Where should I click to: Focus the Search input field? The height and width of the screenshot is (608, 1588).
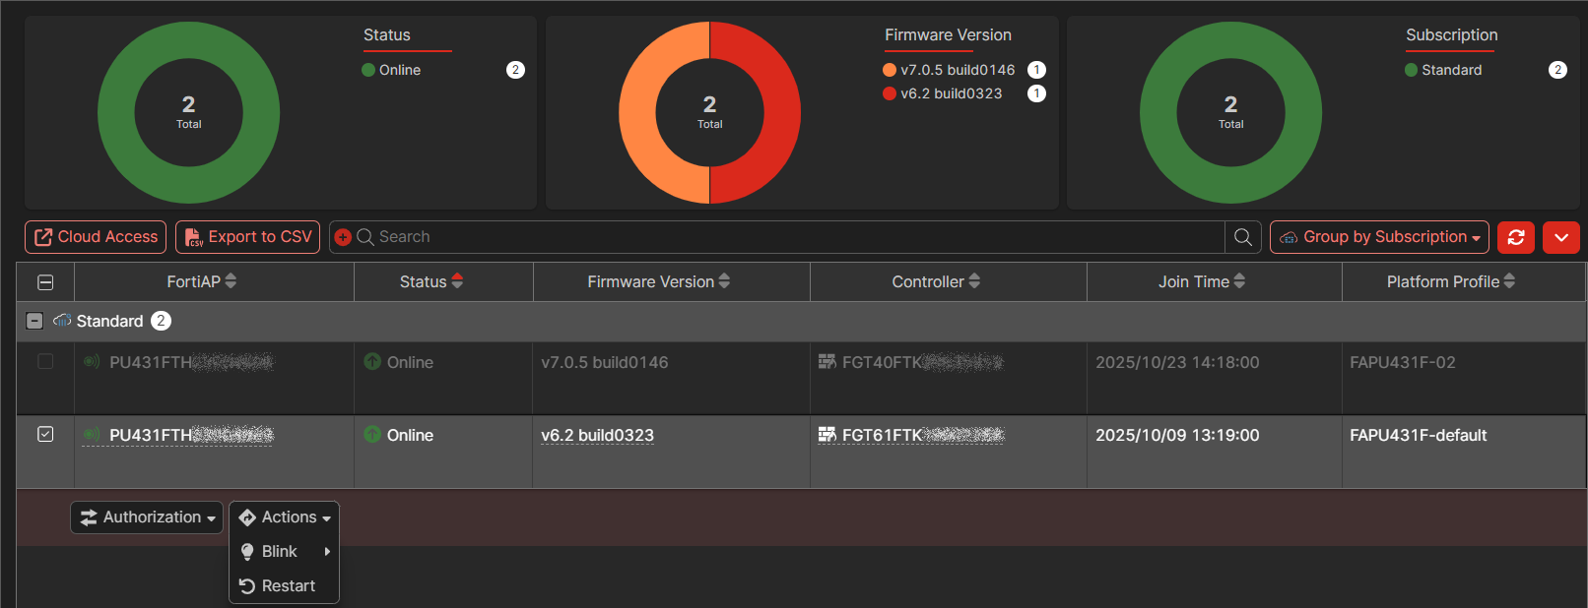pos(788,237)
